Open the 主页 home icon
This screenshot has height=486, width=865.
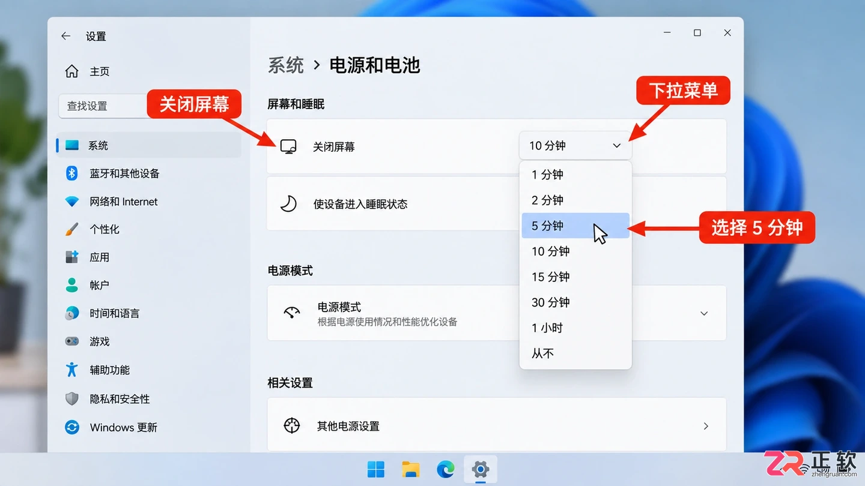click(71, 71)
